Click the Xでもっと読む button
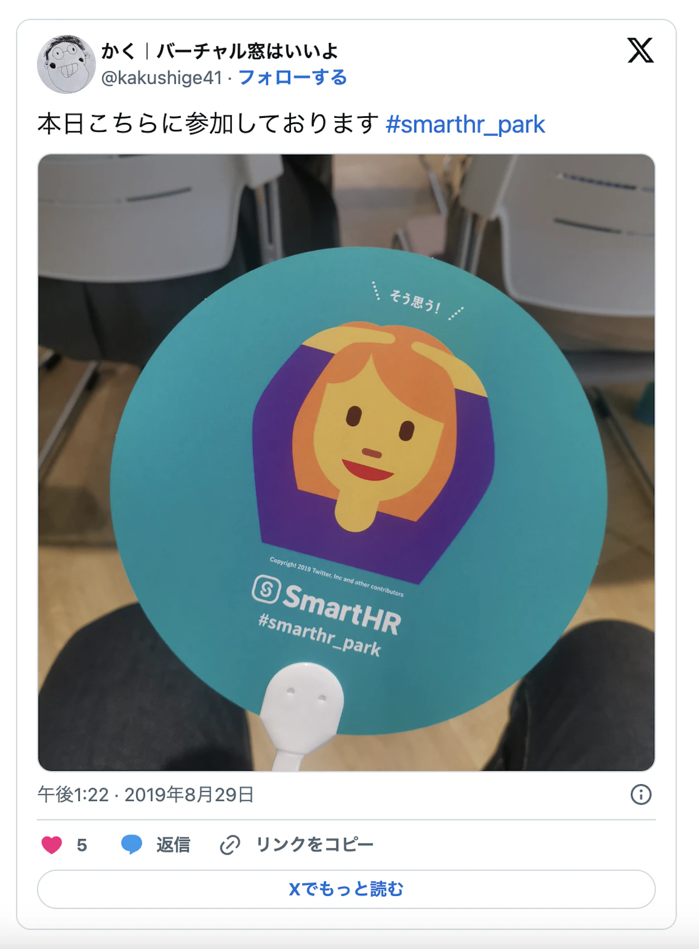The image size is (699, 949). tap(346, 889)
